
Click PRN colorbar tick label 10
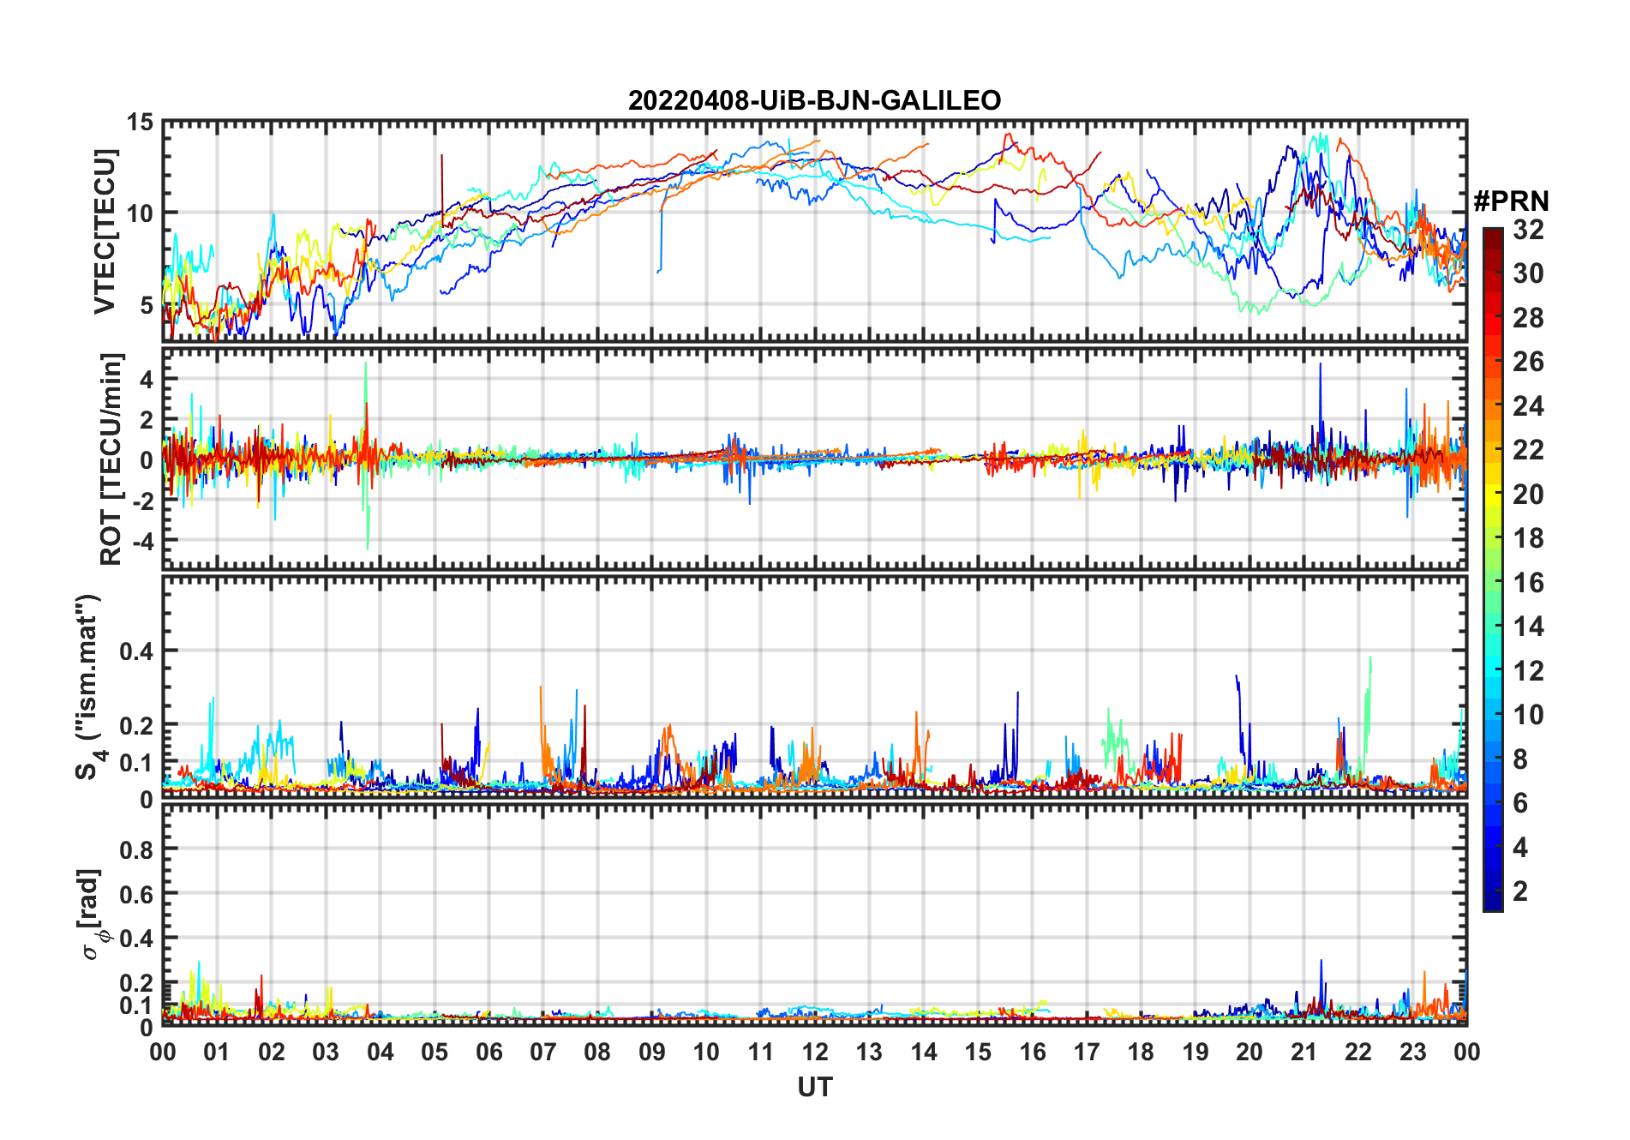click(x=1528, y=715)
